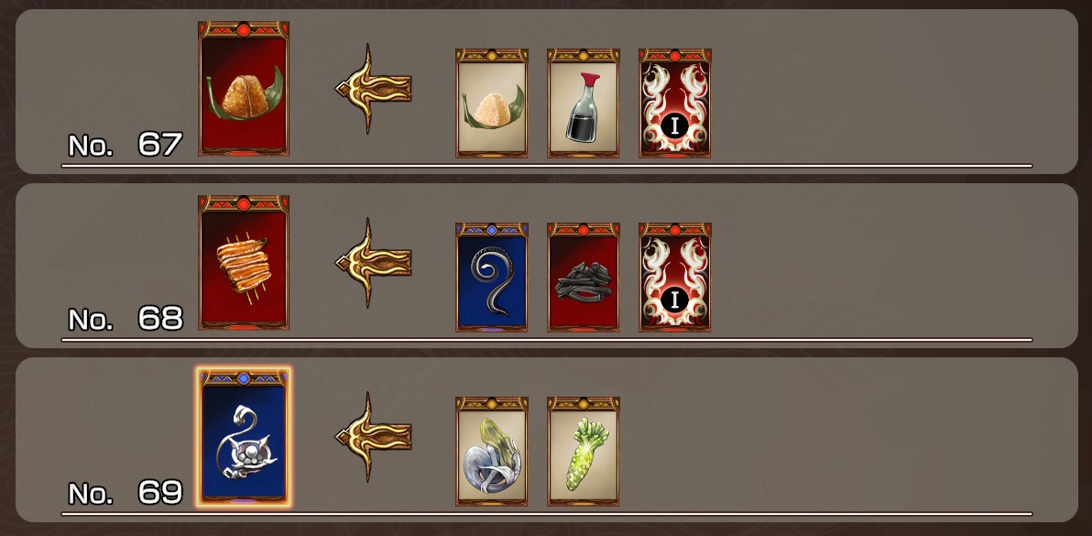Click the golden arrow in recipe 68
This screenshot has width=1092, height=536.
374,262
